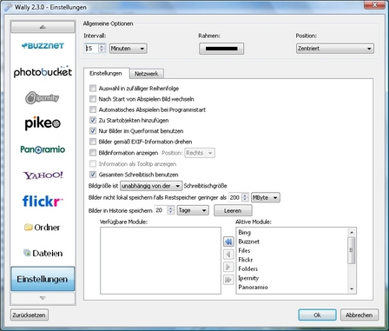This screenshot has width=389, height=331.
Task: Click the Aktive Module scroll-up arrow
Action: pos(352,232)
